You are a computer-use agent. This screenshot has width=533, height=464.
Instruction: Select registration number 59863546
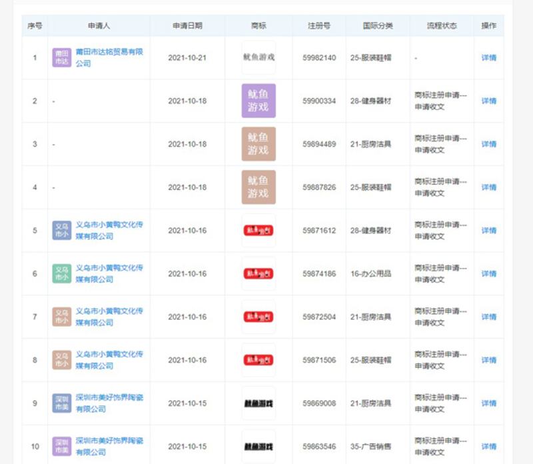coord(319,447)
